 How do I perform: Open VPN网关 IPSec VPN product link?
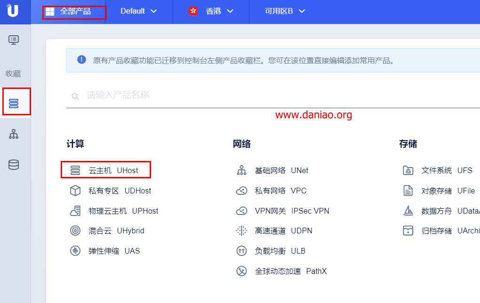click(x=292, y=211)
